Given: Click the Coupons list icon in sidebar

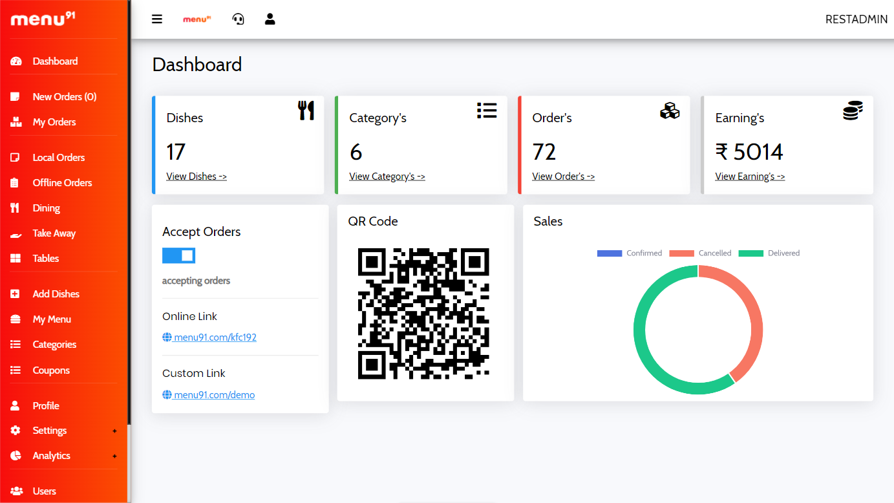Looking at the screenshot, I should pyautogui.click(x=16, y=370).
